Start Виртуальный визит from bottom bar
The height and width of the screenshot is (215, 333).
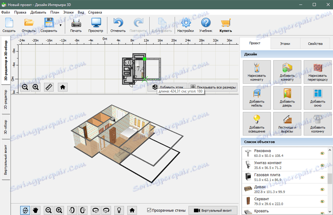[x=213, y=210]
